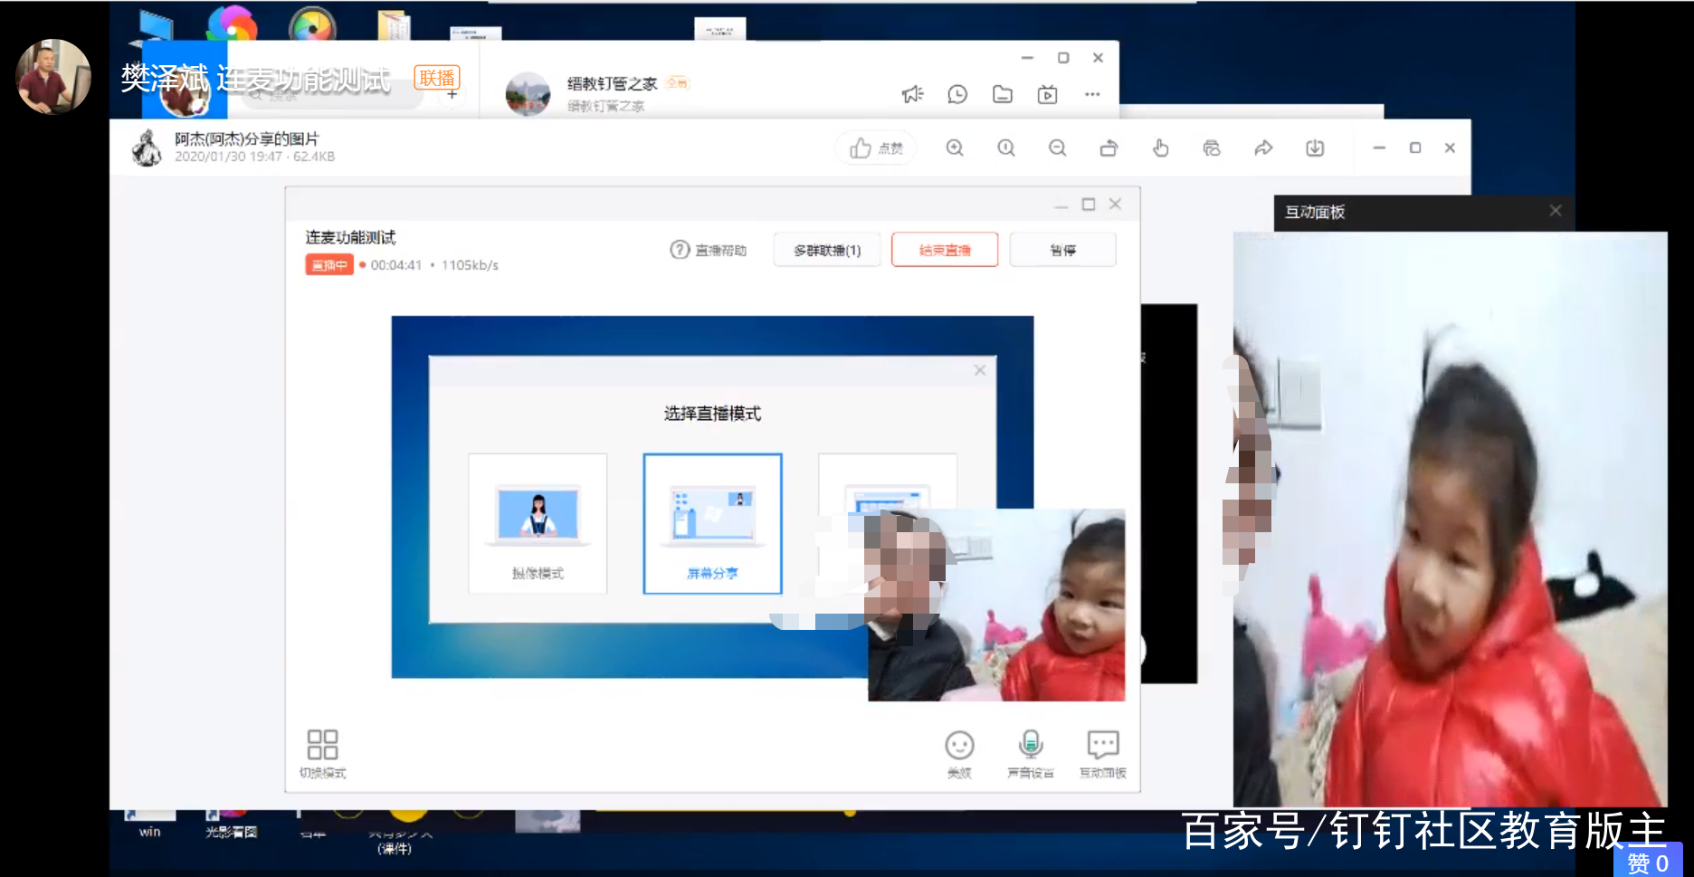Open 美颜 beauty filter smiley icon
The width and height of the screenshot is (1694, 877).
point(959,754)
